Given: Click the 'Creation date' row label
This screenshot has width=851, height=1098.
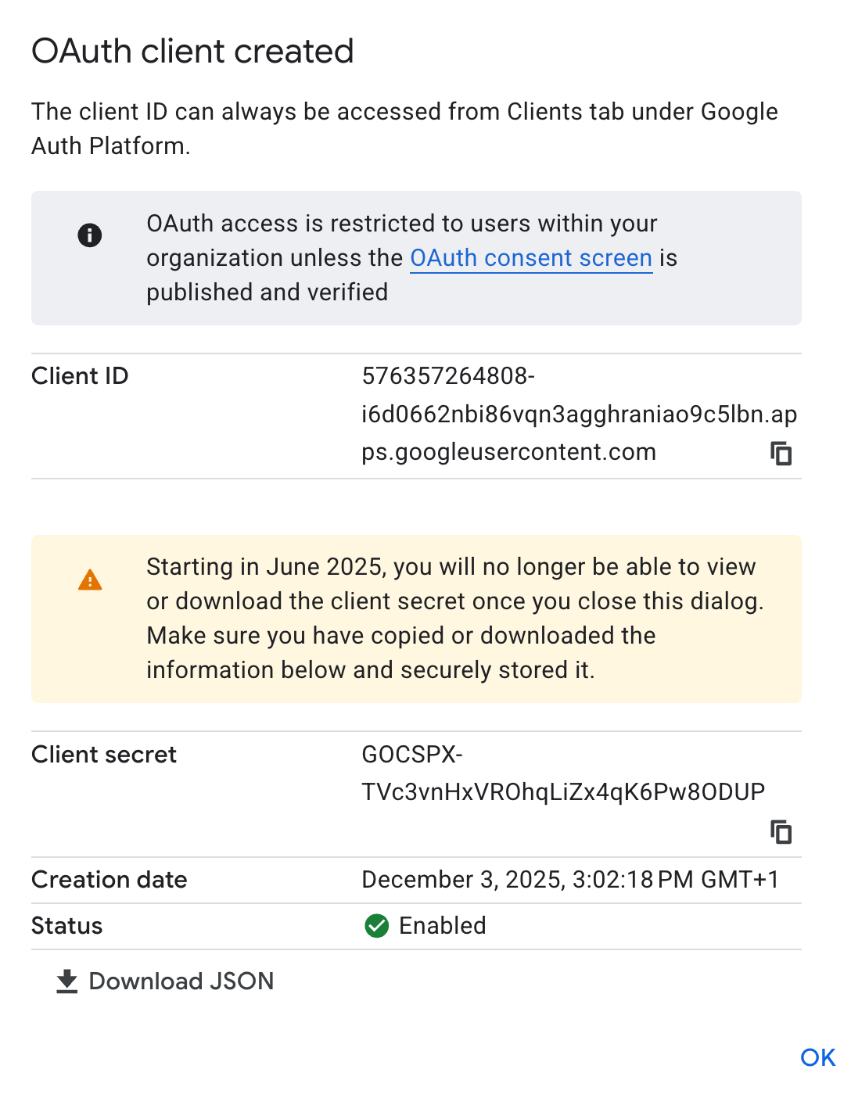Looking at the screenshot, I should pyautogui.click(x=110, y=880).
